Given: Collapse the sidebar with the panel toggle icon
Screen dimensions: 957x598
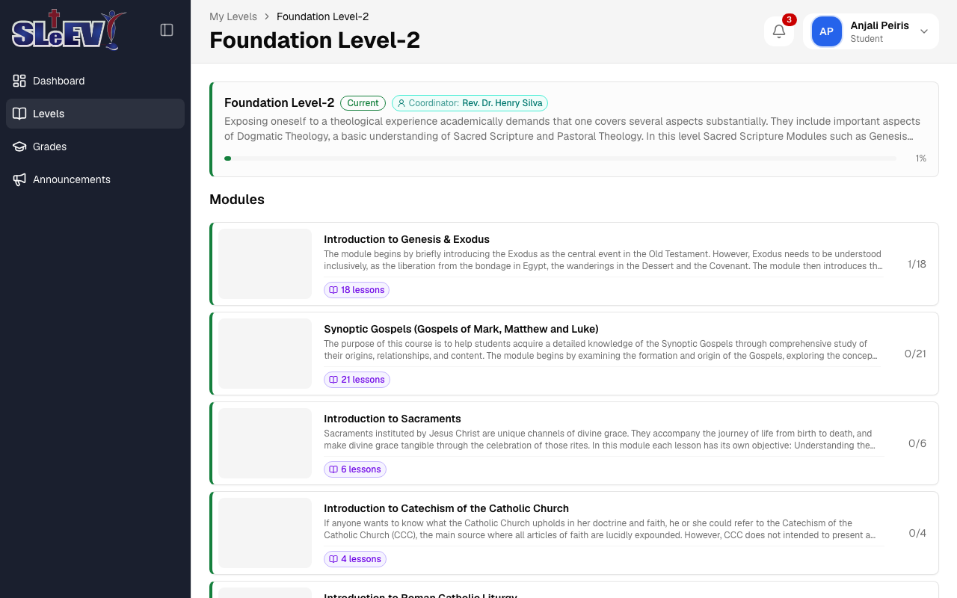Looking at the screenshot, I should click(167, 30).
